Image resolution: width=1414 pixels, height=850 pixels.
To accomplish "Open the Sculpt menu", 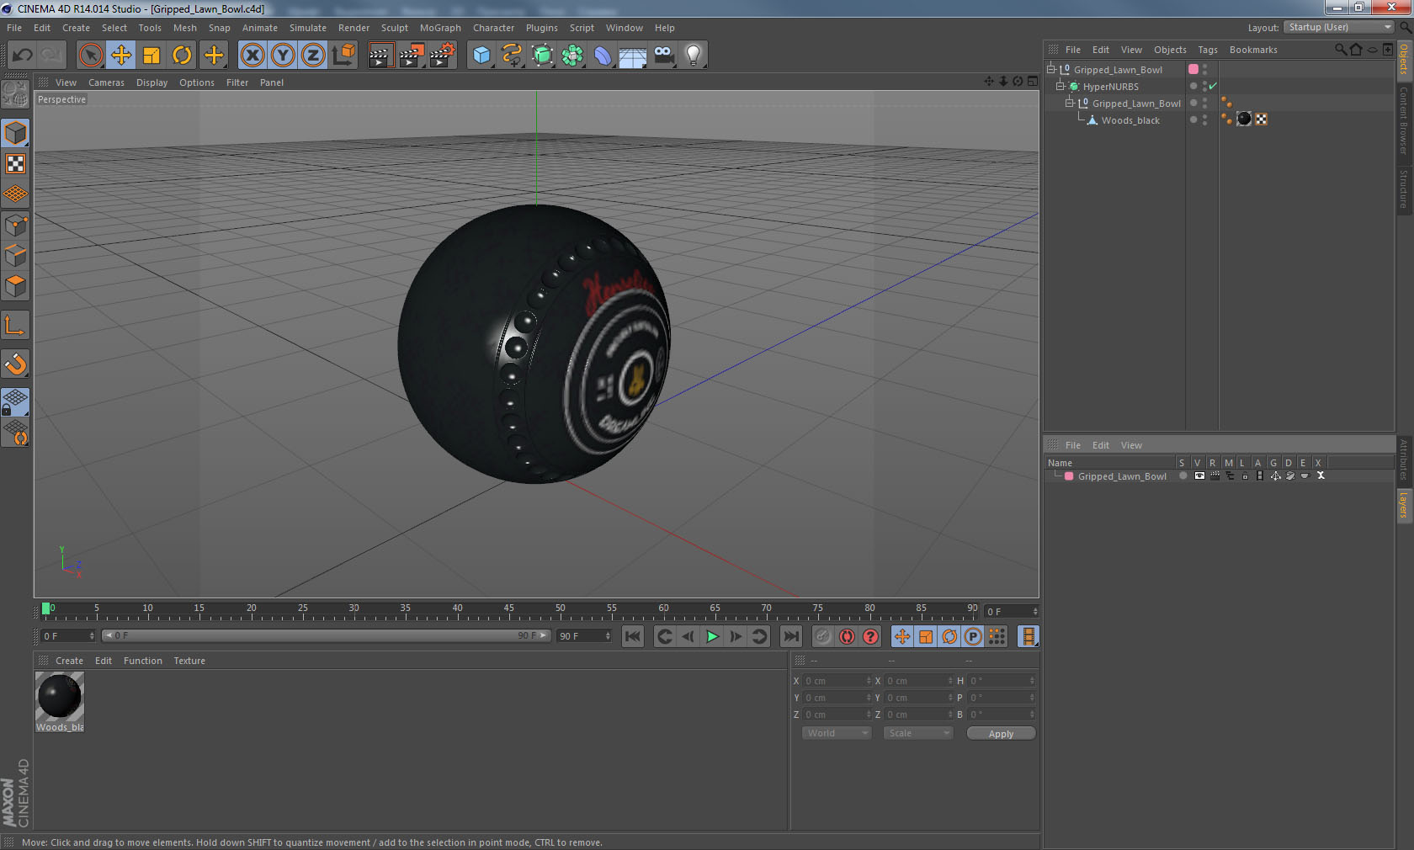I will [394, 28].
